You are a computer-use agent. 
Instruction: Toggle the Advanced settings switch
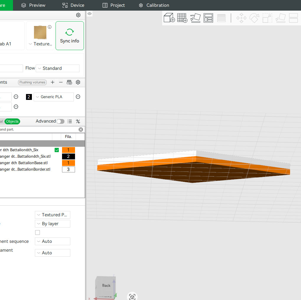60,121
